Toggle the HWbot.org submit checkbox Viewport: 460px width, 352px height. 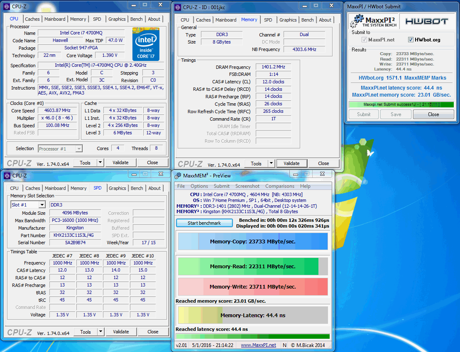(x=411, y=40)
